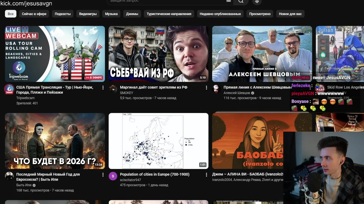This screenshot has height=204, width=364.
Task: Open title Population of cities in Europe (700-1900)
Action: pos(155,174)
